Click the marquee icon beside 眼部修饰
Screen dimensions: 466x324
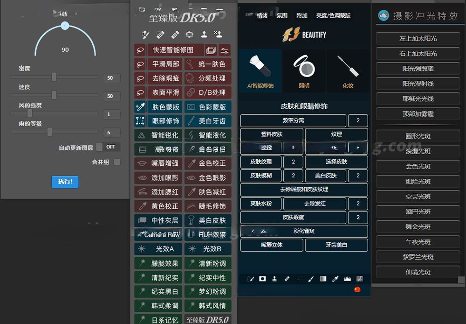tap(140, 121)
